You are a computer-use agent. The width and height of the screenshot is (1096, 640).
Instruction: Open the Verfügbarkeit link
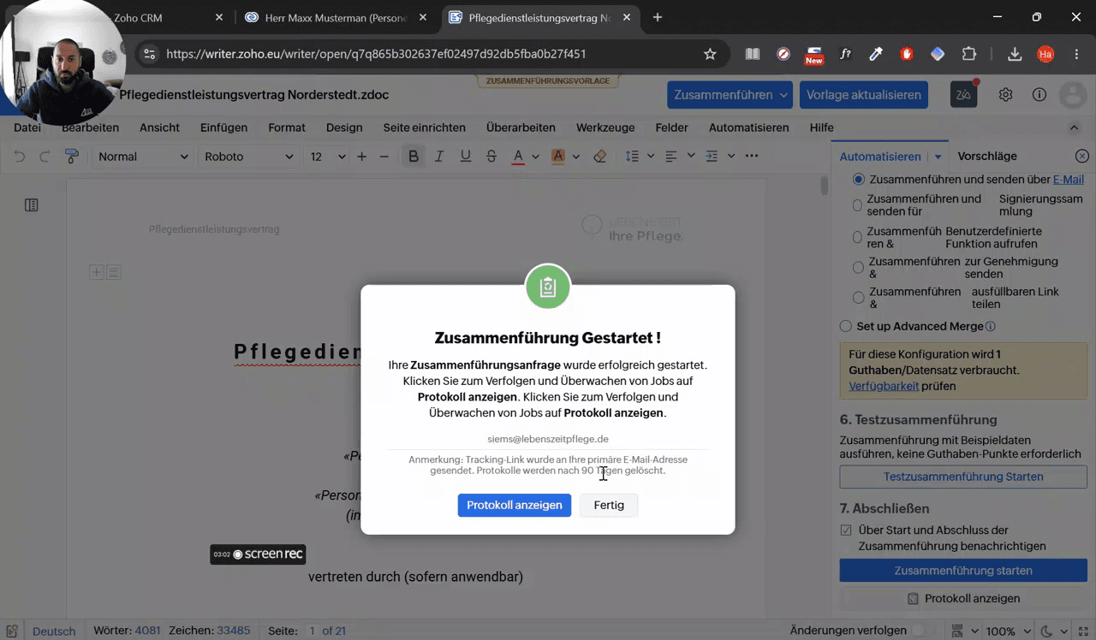[884, 386]
